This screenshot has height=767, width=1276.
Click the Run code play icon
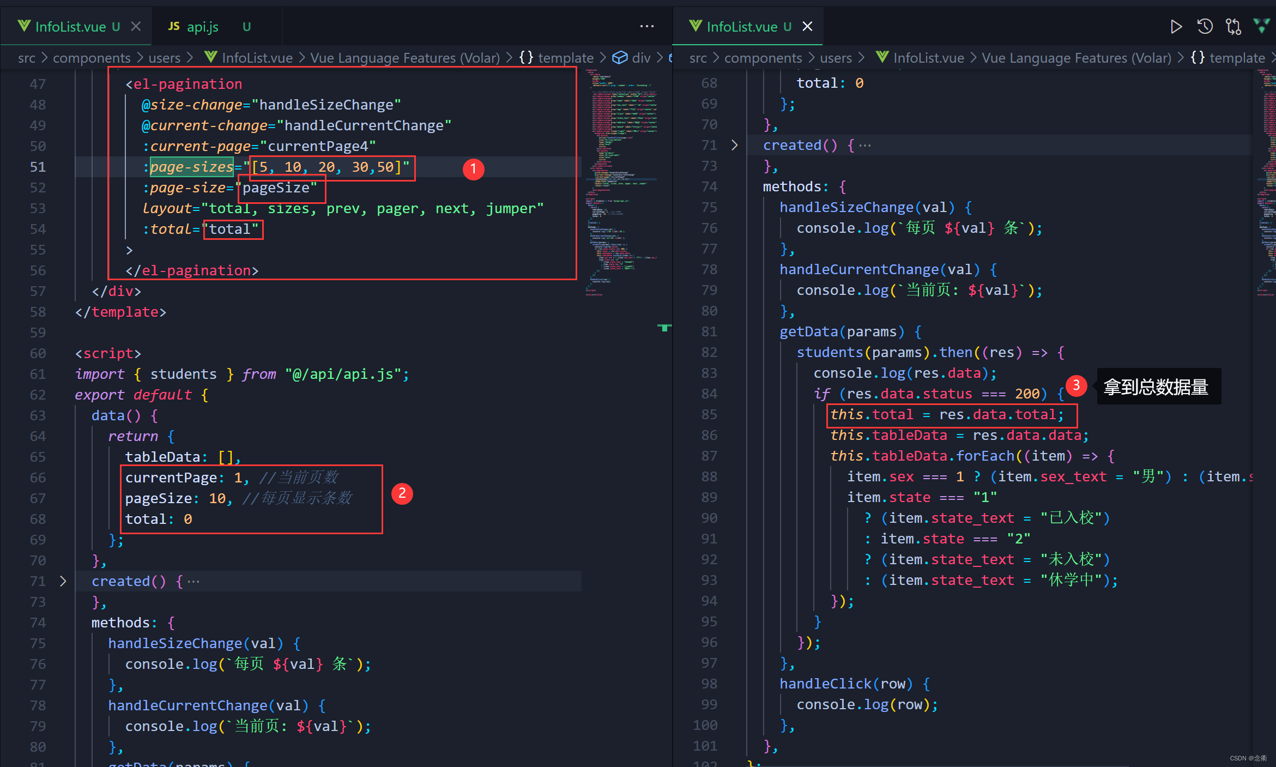(x=1176, y=27)
